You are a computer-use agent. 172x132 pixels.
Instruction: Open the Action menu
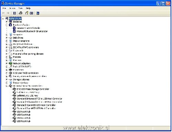pos(12,8)
